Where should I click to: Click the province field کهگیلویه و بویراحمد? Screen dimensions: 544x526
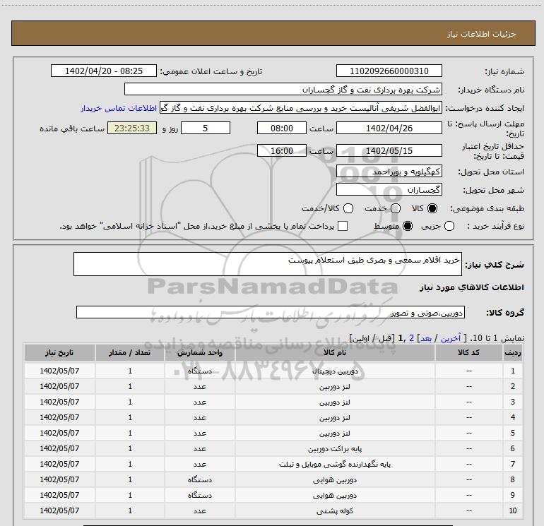389,172
